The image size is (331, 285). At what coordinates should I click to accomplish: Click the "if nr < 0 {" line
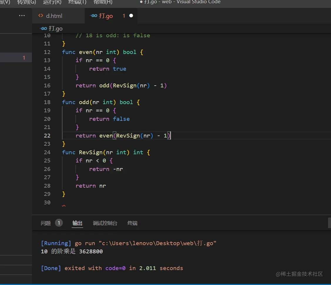pos(94,161)
